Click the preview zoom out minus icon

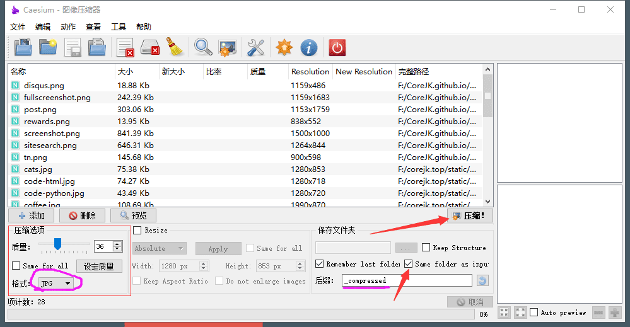tap(598, 313)
